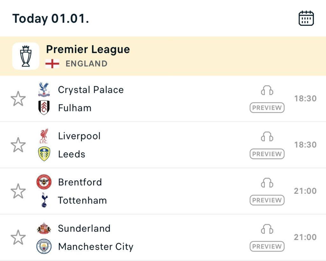Open audio commentary for Liverpool vs Leeds

click(267, 137)
